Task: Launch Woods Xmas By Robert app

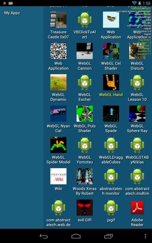Action: coord(85,176)
